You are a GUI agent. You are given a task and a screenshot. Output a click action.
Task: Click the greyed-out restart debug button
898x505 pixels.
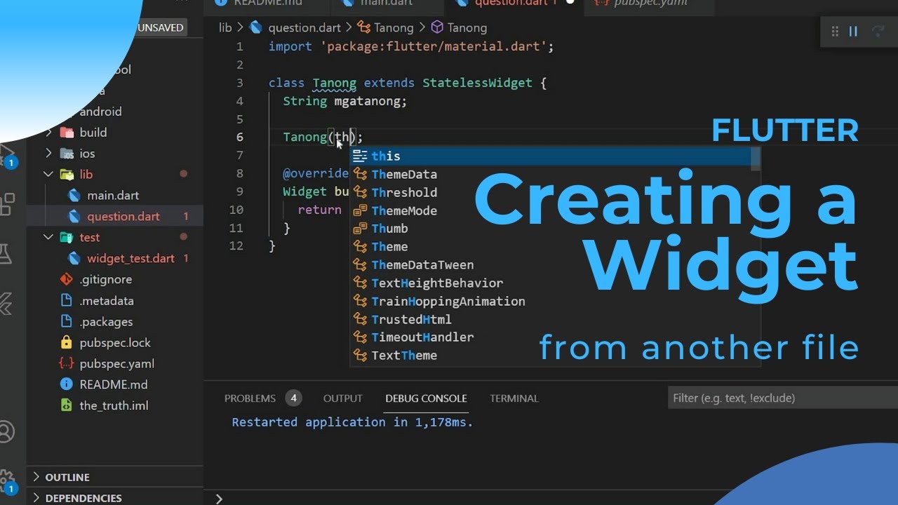coord(877,31)
